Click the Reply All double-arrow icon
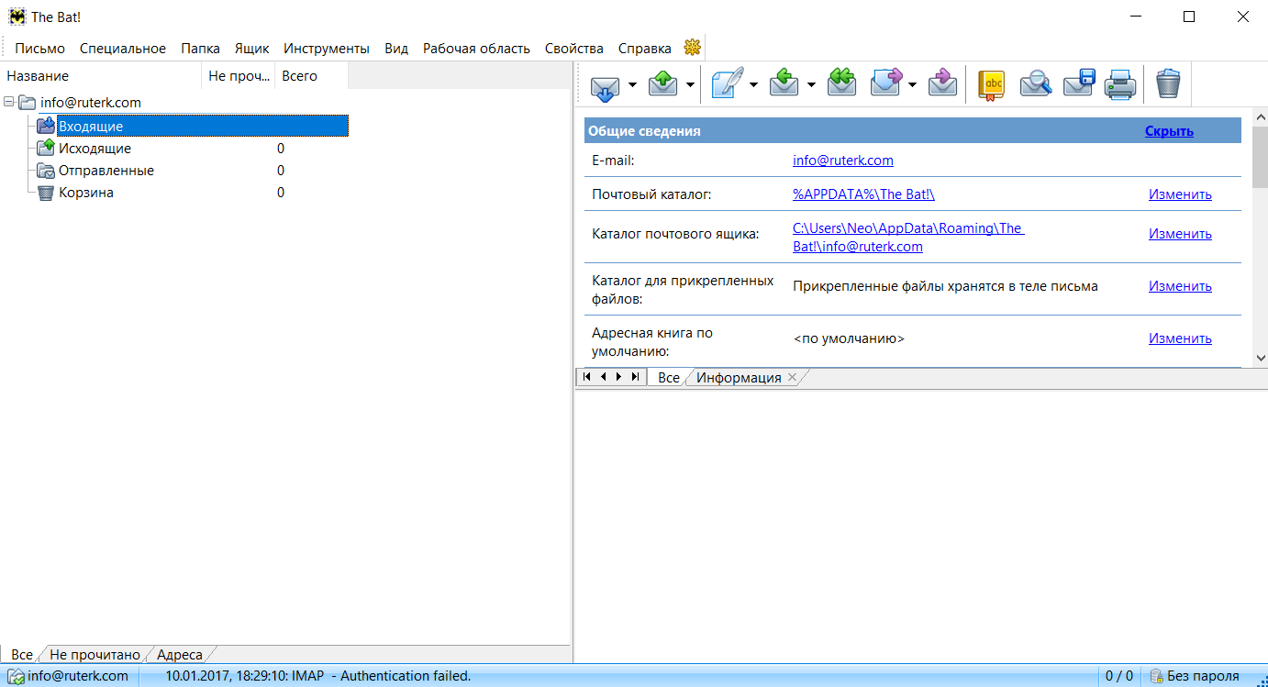Image resolution: width=1268 pixels, height=687 pixels. pyautogui.click(x=841, y=84)
